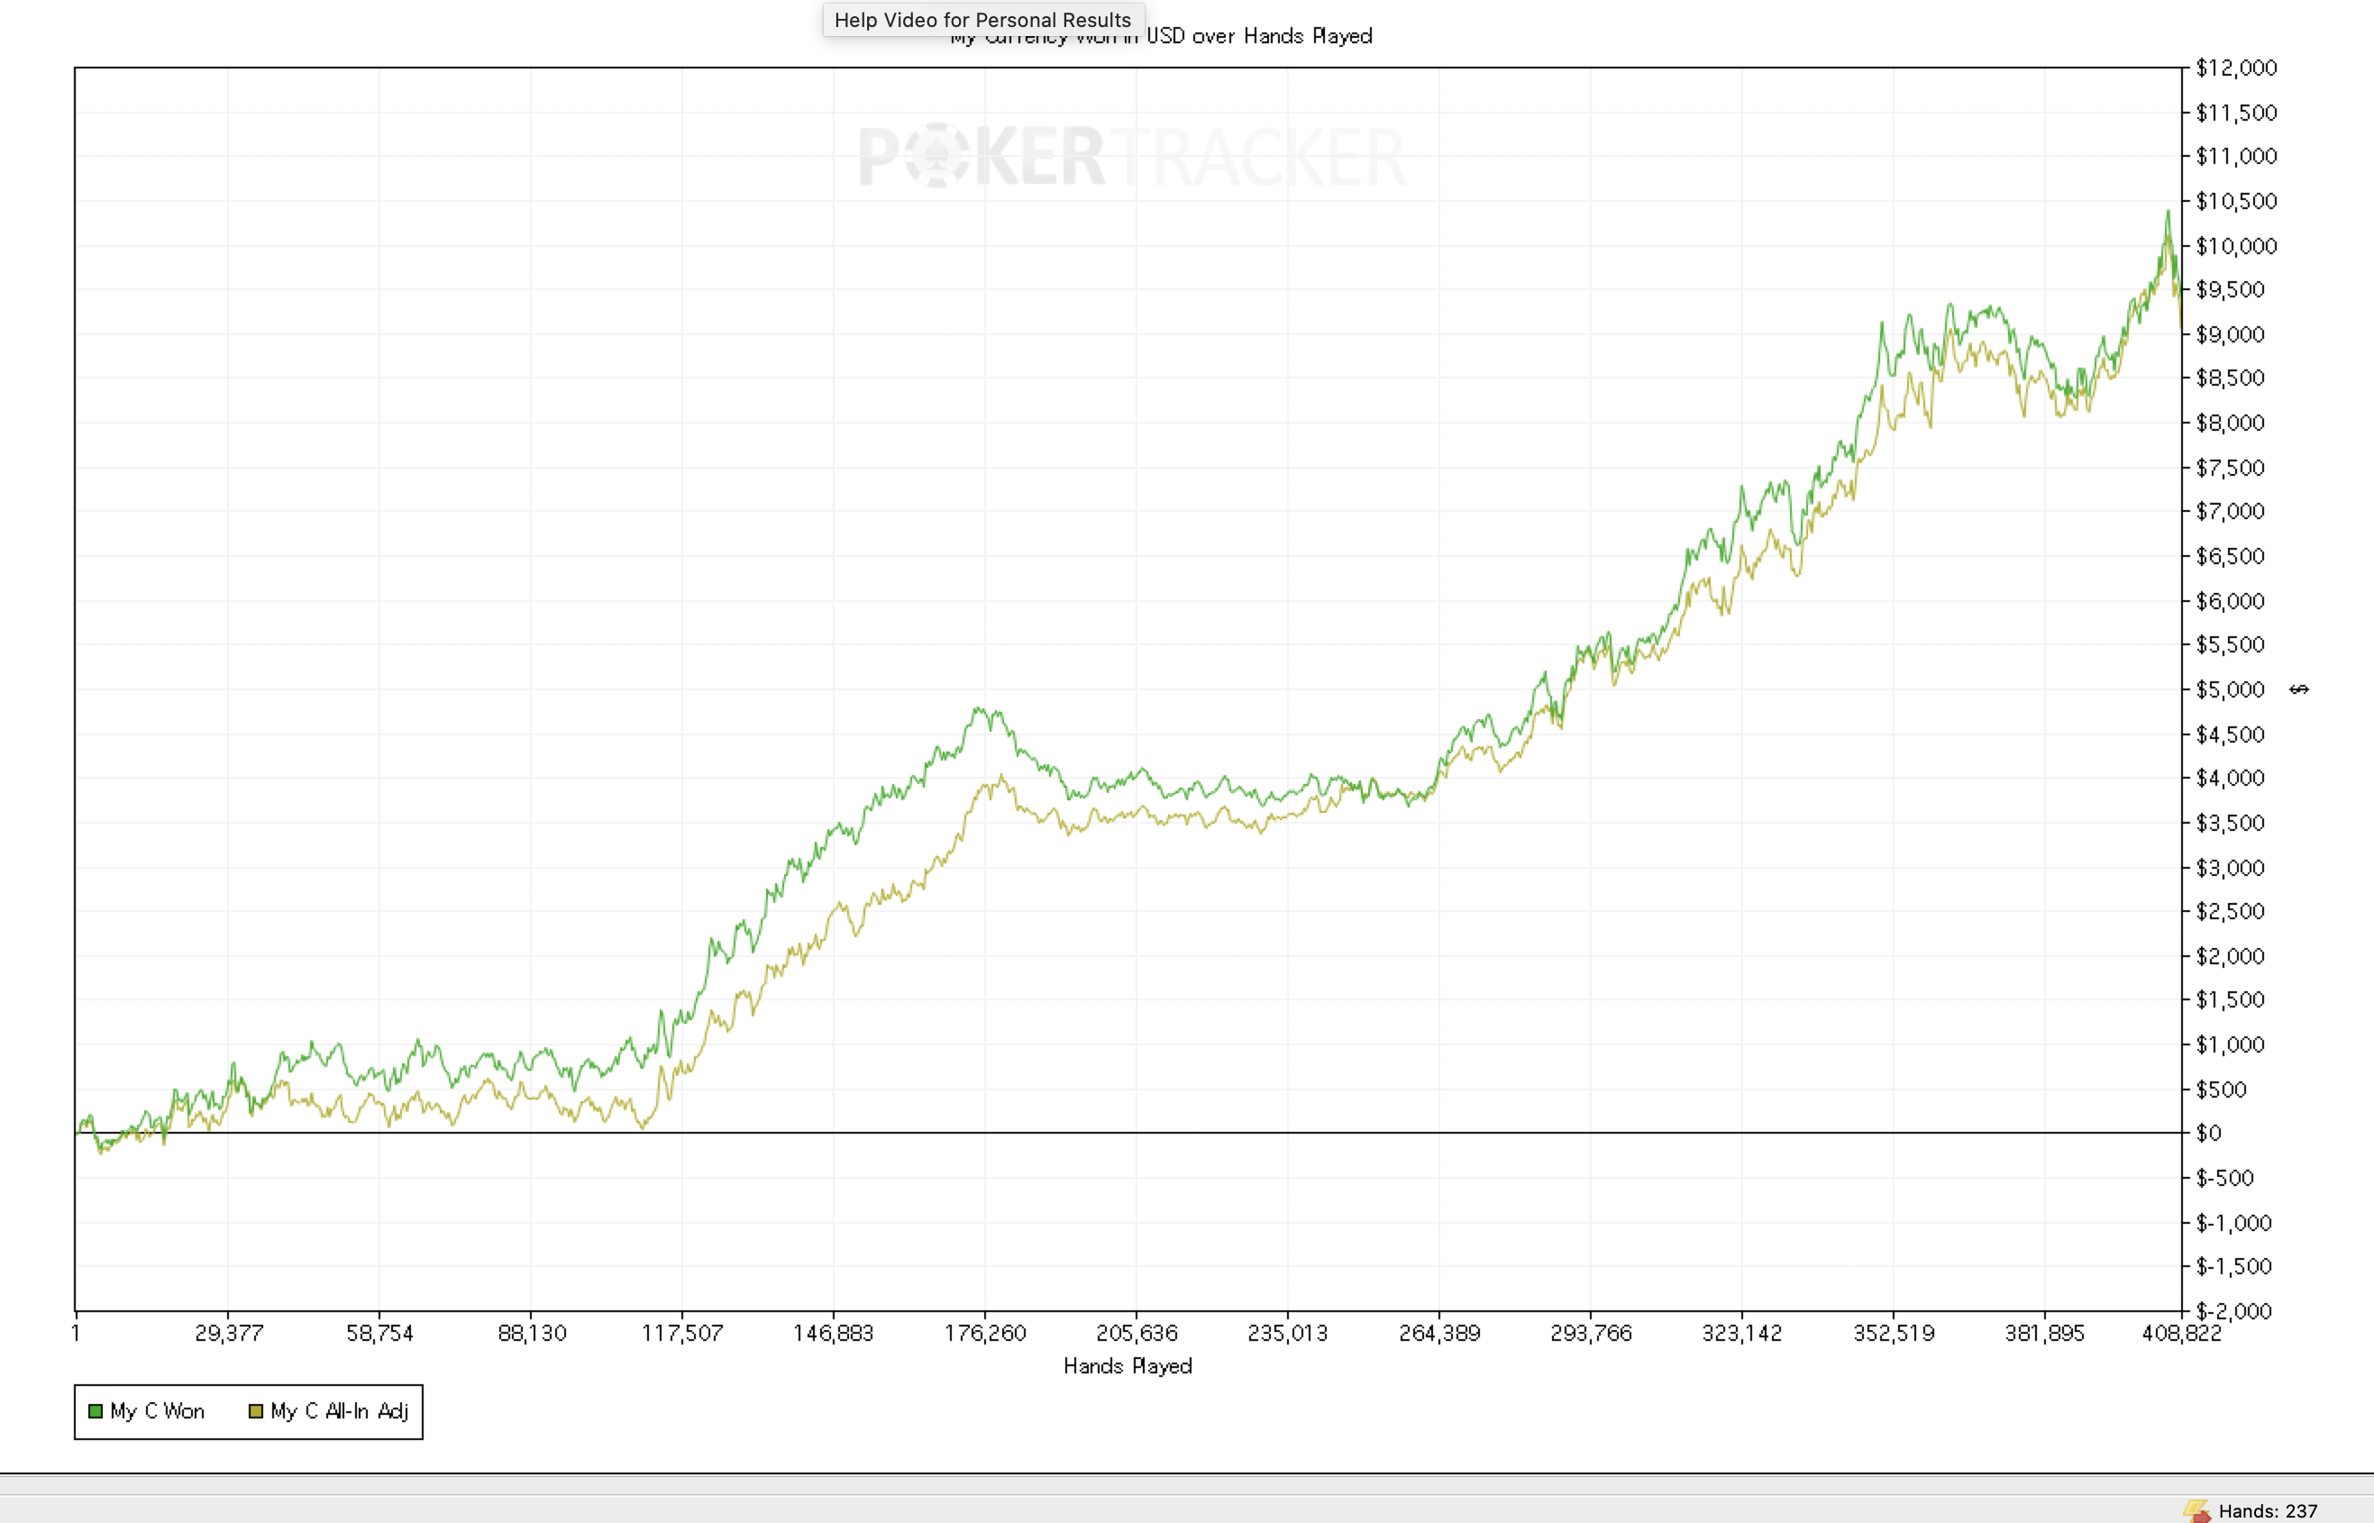Click the $3,500 y-axis label
Viewport: 2374px width, 1523px height.
(2231, 823)
